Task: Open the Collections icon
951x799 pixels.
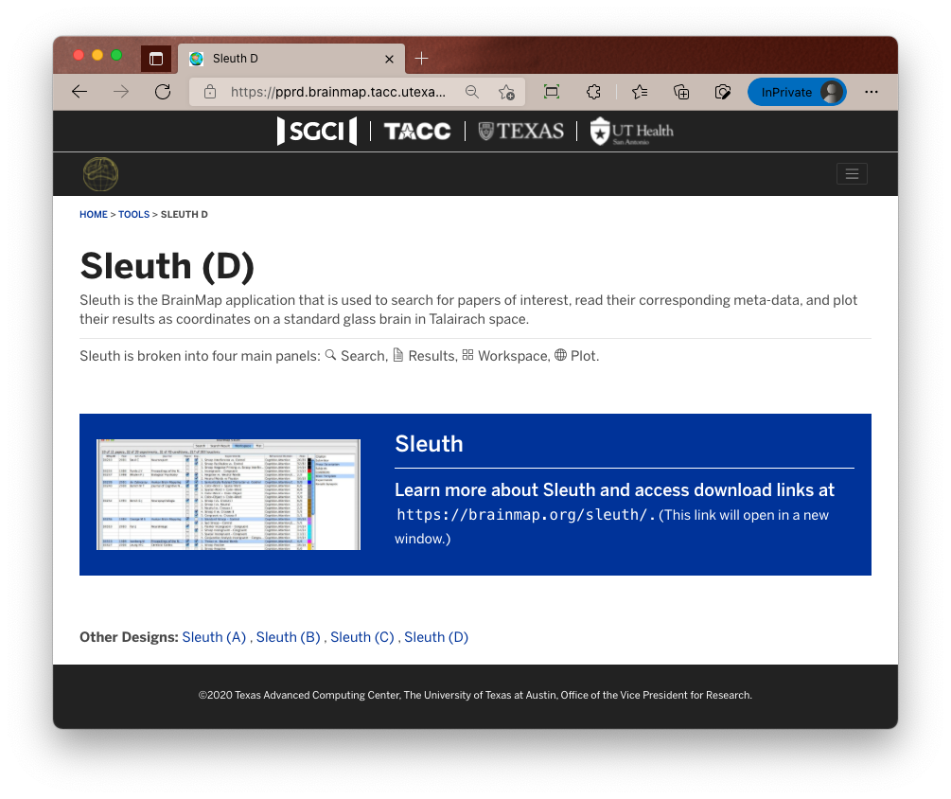Action: coord(681,92)
